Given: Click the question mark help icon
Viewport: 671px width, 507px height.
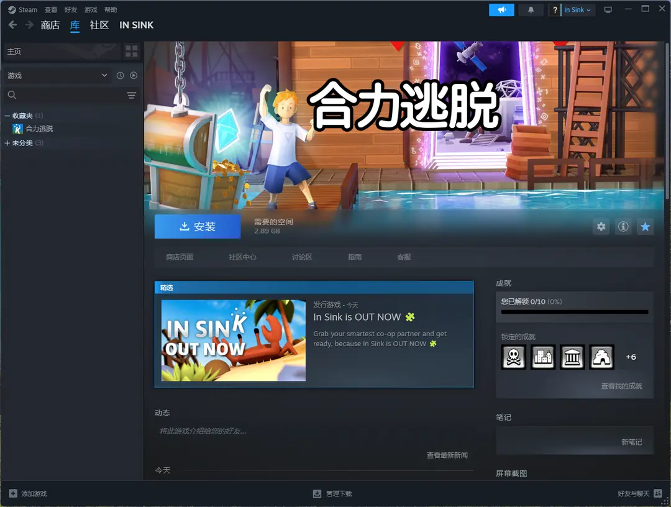Looking at the screenshot, I should pos(555,10).
